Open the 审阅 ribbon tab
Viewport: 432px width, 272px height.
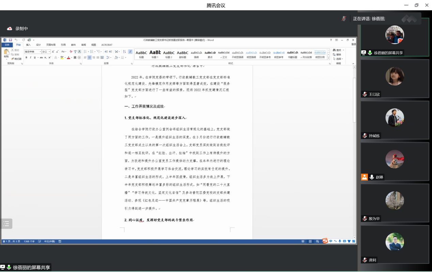coord(83,45)
